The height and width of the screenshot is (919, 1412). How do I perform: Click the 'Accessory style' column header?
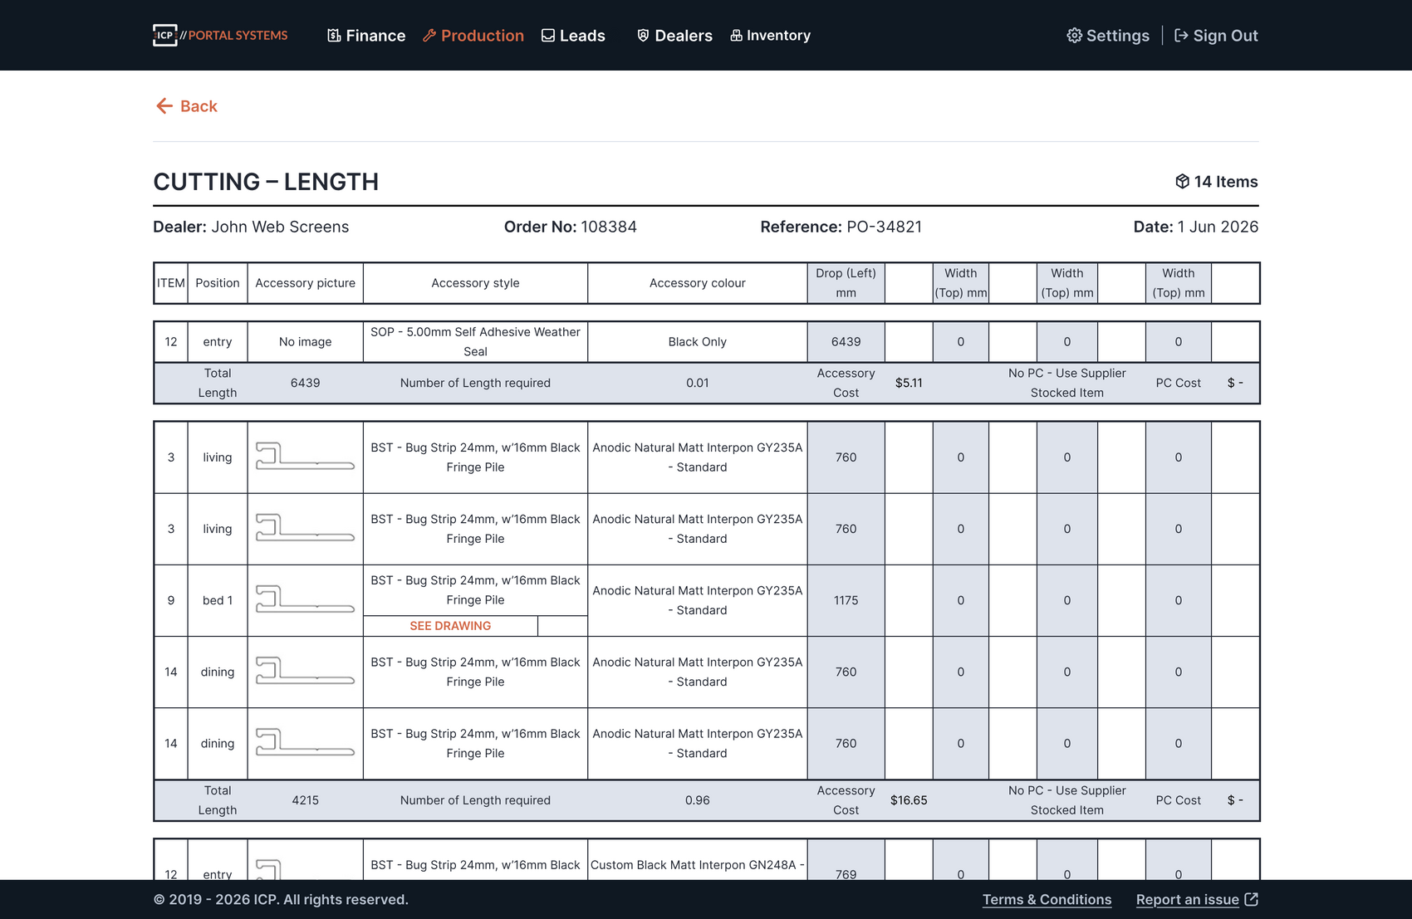tap(475, 283)
